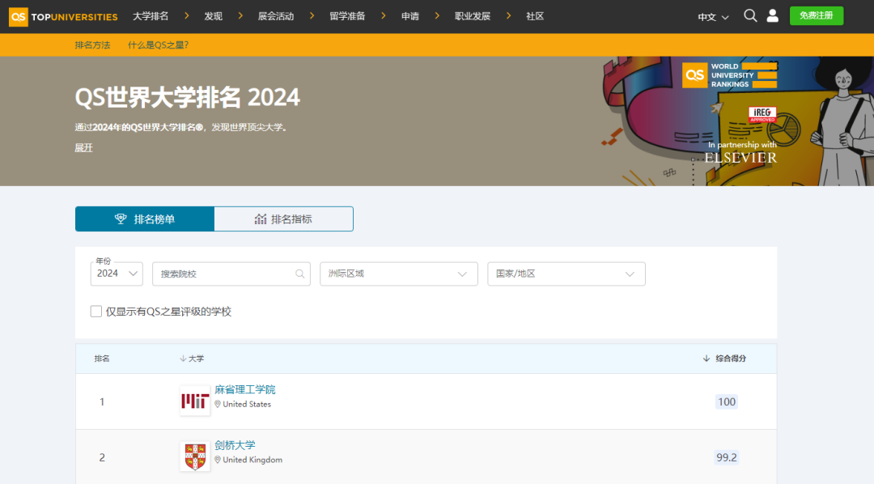Viewport: 874px width, 484px height.
Task: Click the magnifier icon in 搜索院校 field
Action: coord(300,274)
